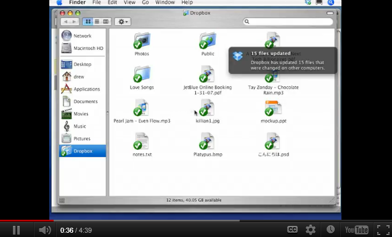Screen dimensions: 392x237
Task: Open the Go menu
Action: pyautogui.click(x=145, y=2)
